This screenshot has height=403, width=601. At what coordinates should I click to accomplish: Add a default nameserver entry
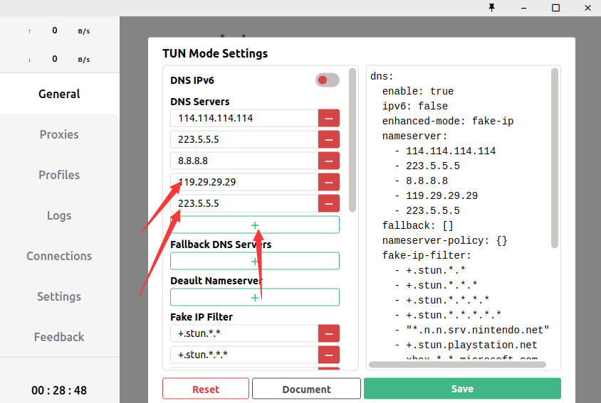tap(255, 297)
